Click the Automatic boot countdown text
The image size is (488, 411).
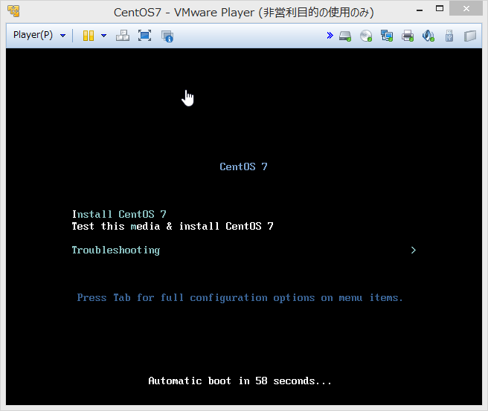(x=240, y=381)
